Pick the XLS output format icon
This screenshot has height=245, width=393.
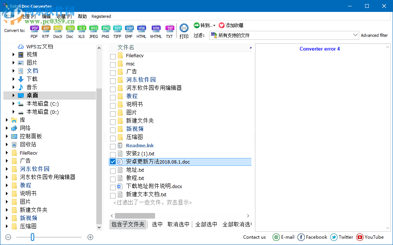tap(82, 28)
